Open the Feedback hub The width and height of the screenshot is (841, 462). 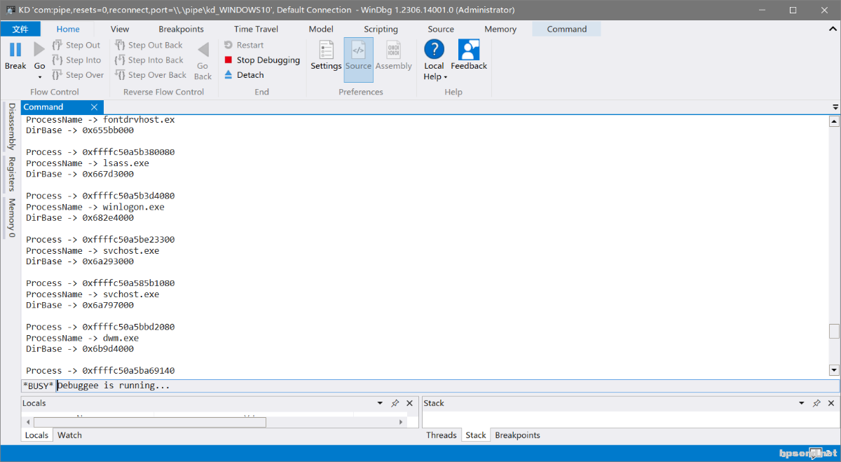tap(469, 55)
